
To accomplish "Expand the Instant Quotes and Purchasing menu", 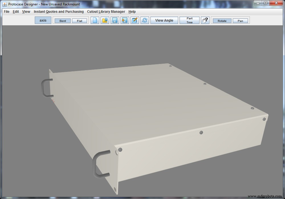I will tap(59, 12).
